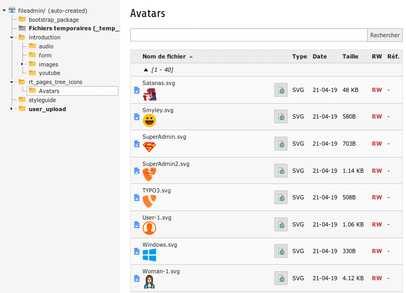Click the view icon button for SuperAdmin2.svg
The height and width of the screenshot is (293, 406).
tap(281, 171)
